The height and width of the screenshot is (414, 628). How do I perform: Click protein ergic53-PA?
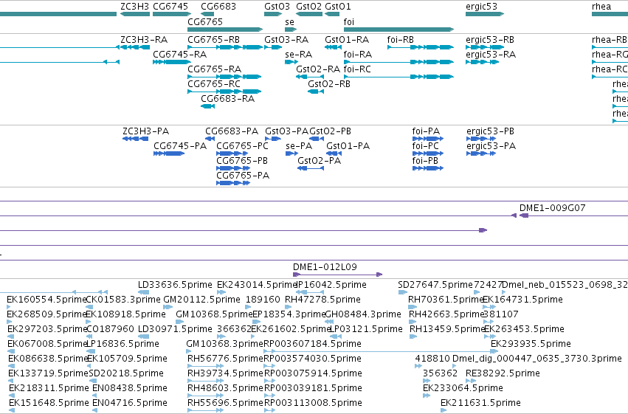click(x=481, y=153)
